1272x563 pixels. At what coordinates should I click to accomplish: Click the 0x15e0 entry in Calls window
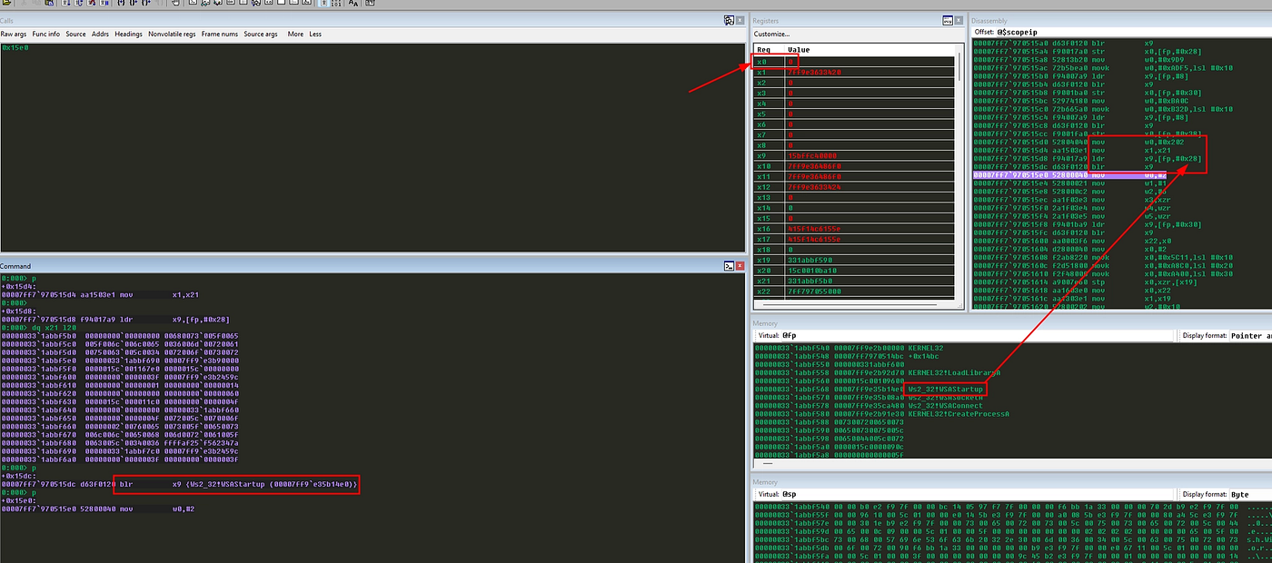14,47
